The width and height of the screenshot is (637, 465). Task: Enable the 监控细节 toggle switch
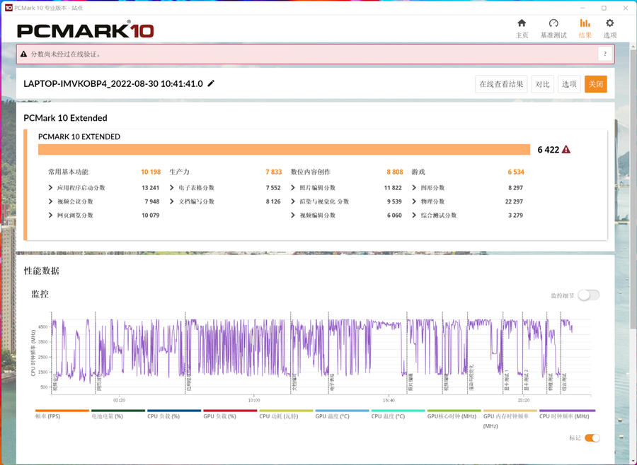588,295
